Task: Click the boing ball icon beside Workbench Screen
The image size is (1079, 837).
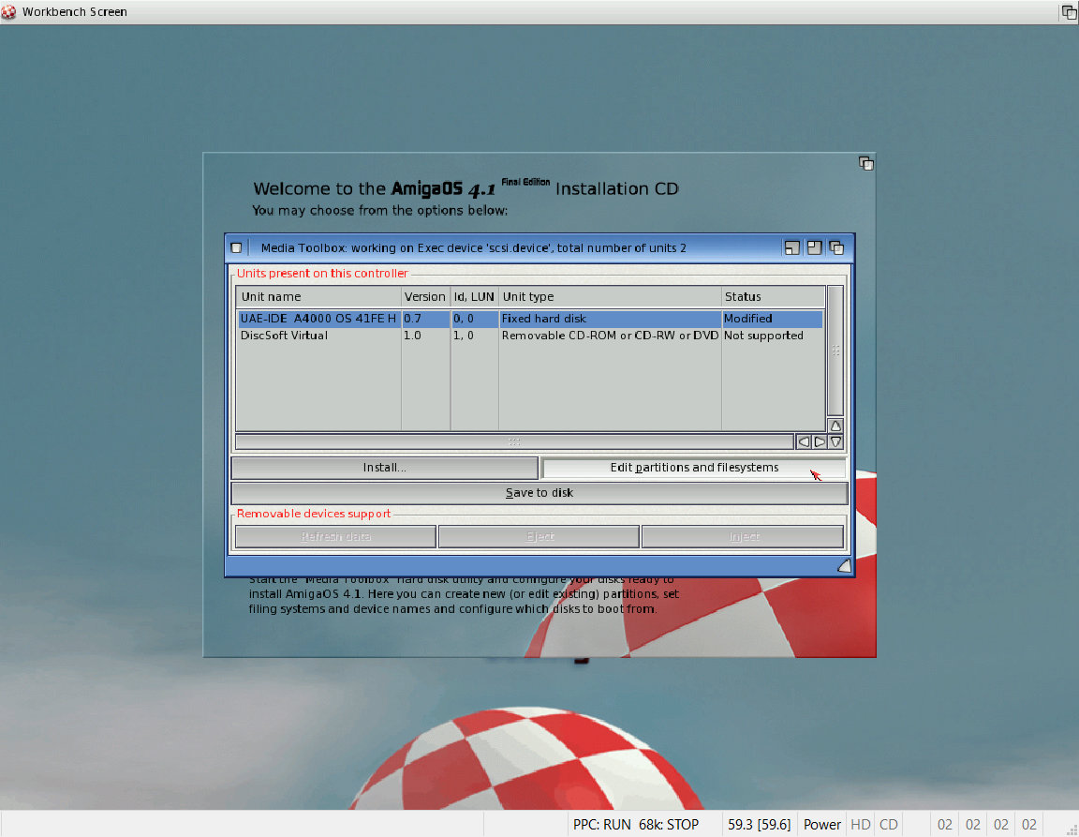Action: (8, 11)
